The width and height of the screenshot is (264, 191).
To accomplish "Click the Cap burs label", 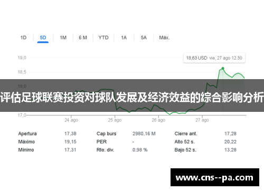I will pyautogui.click(x=107, y=133).
